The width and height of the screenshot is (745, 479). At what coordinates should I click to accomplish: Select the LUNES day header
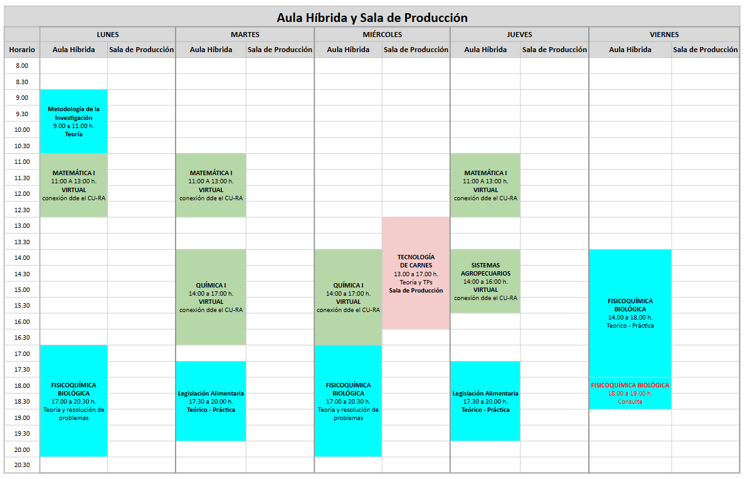(108, 35)
